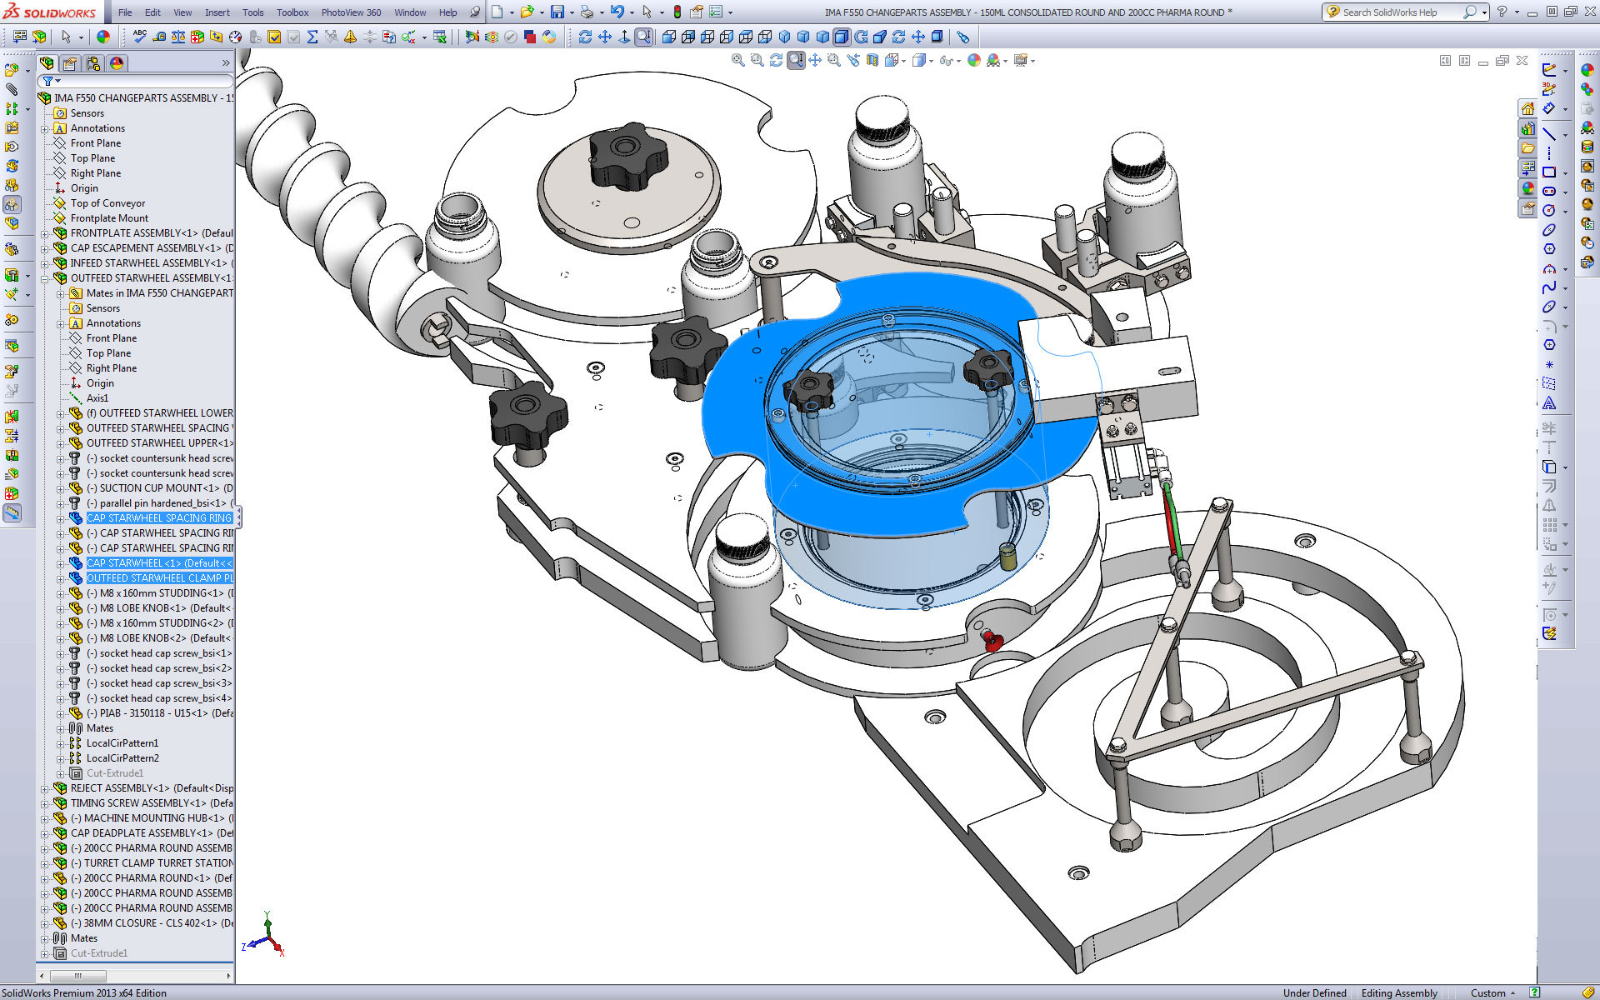Expand the REJECT ASSEMBLY tree node
The height and width of the screenshot is (1000, 1600).
coord(45,788)
